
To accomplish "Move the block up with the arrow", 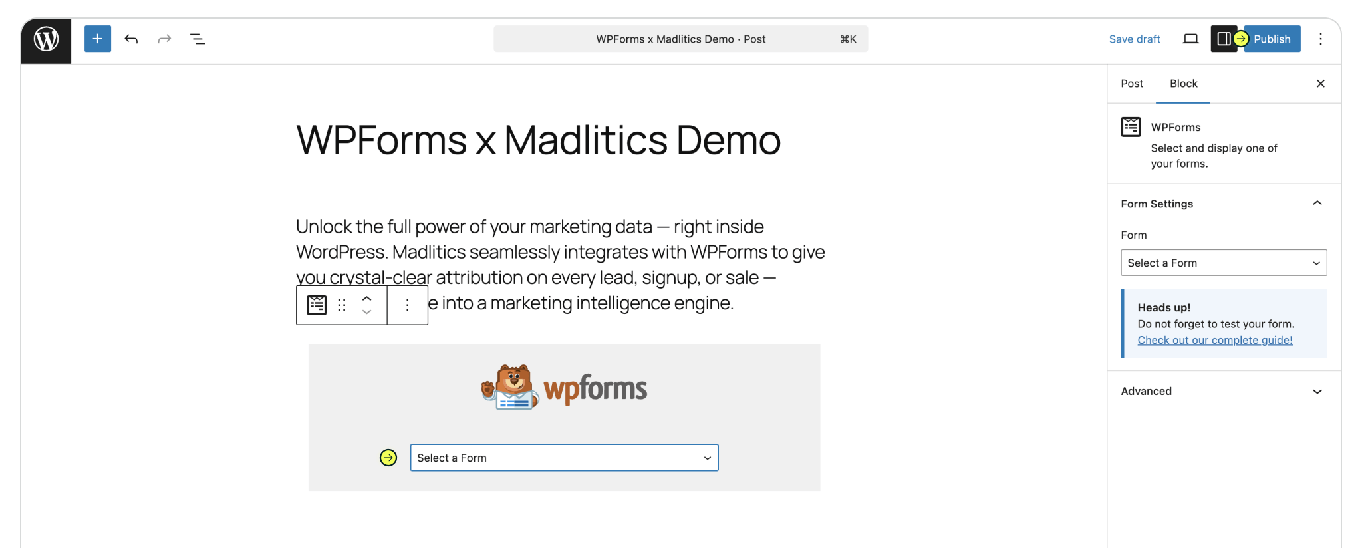I will pyautogui.click(x=366, y=298).
